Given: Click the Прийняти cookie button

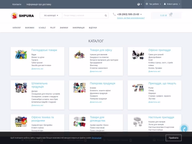Looking at the screenshot, I should click(174, 138).
